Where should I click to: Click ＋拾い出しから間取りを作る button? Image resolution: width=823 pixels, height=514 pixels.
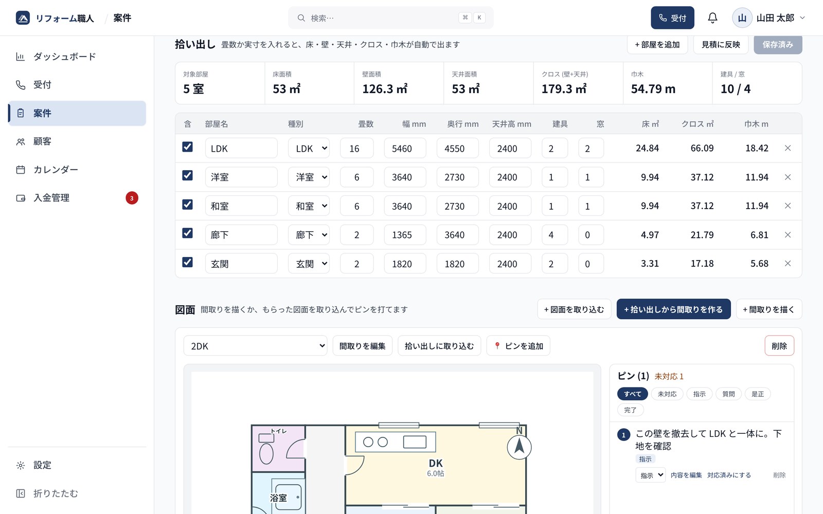pos(673,309)
